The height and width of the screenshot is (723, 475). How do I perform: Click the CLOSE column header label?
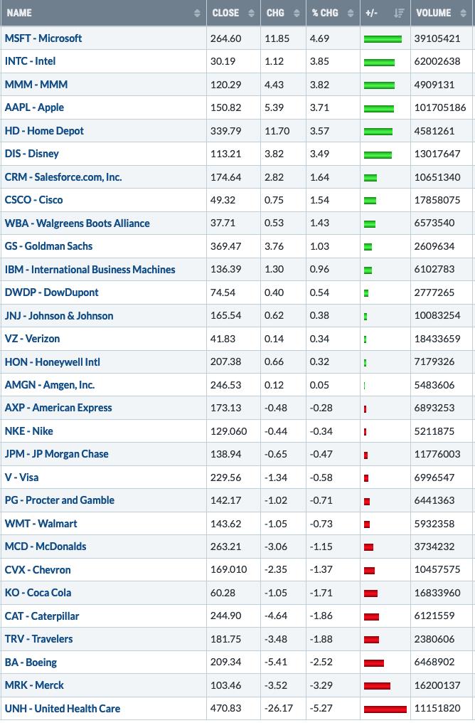tap(225, 13)
